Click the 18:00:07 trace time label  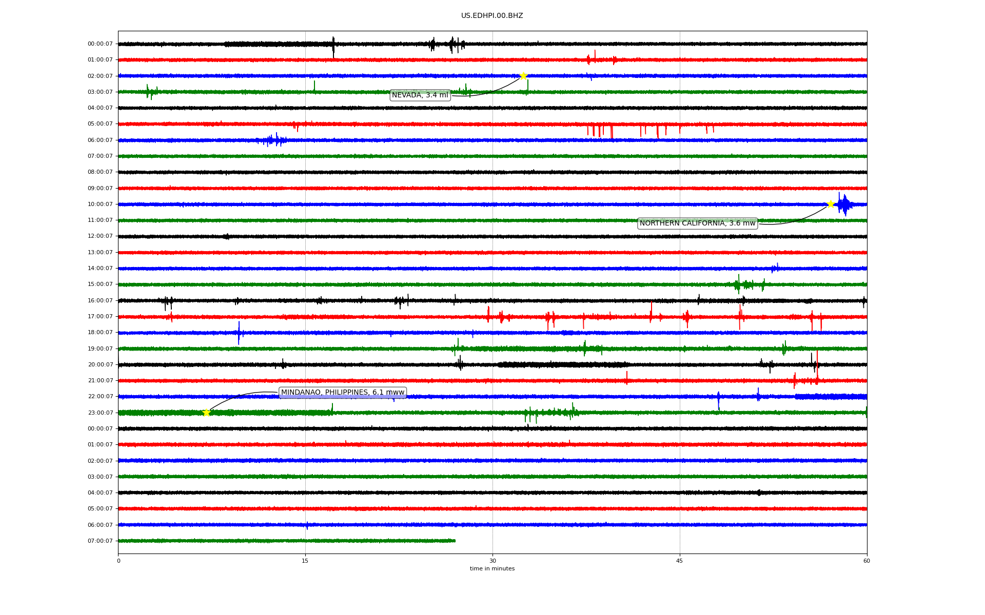click(x=100, y=333)
